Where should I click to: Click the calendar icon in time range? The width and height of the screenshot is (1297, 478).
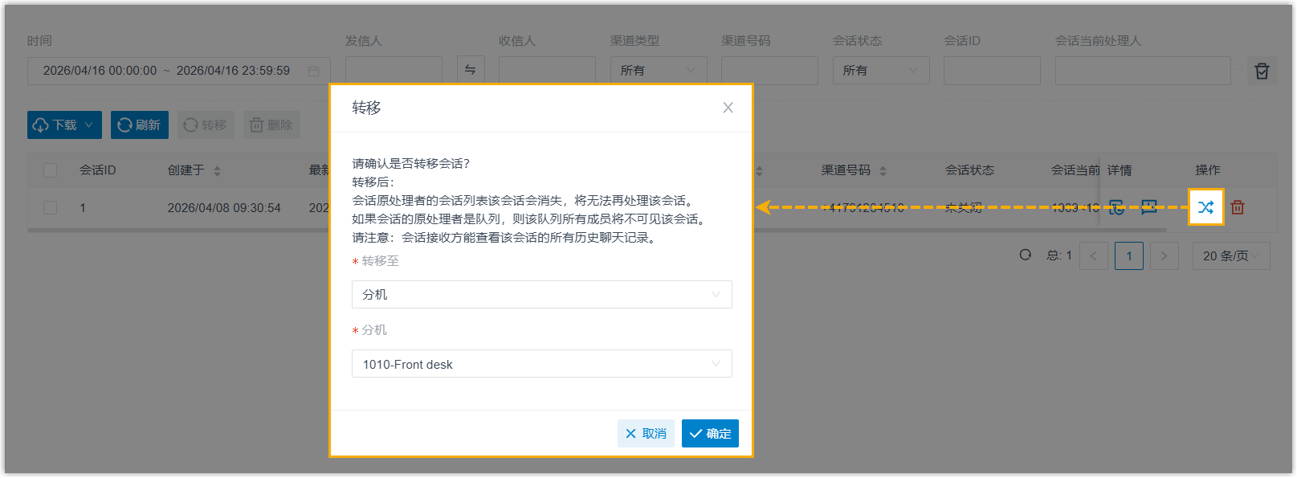point(314,71)
